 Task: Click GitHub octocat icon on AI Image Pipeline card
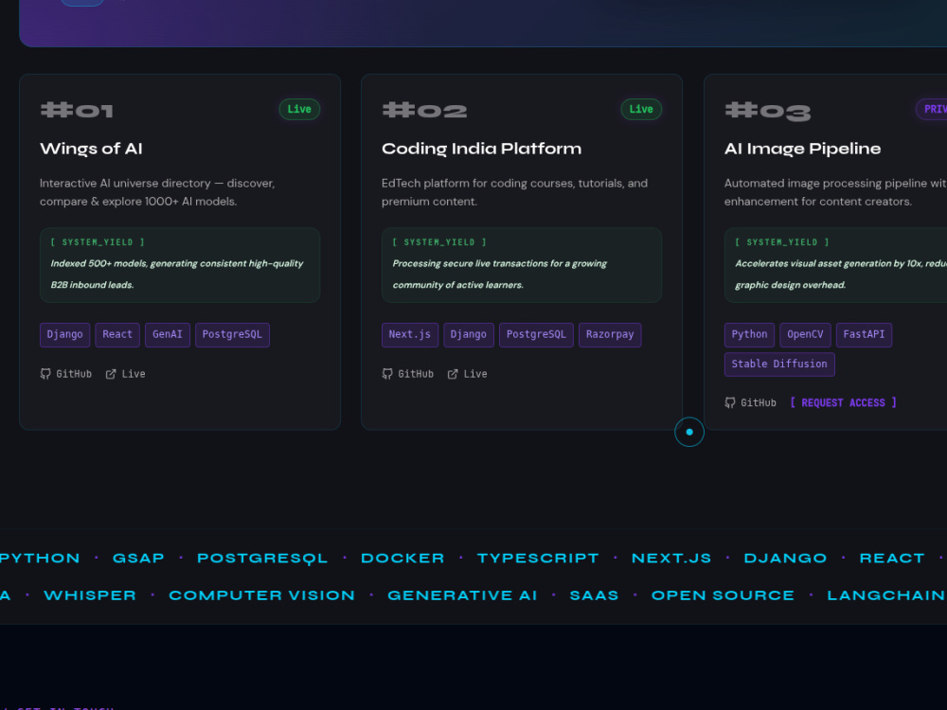click(730, 402)
